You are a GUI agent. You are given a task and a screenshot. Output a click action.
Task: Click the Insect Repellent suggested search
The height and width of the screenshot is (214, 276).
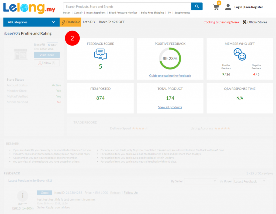click(96, 13)
